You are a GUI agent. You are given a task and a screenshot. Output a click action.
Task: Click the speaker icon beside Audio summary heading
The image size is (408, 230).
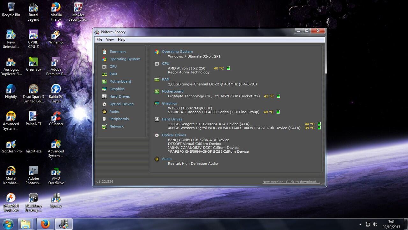tap(157, 159)
